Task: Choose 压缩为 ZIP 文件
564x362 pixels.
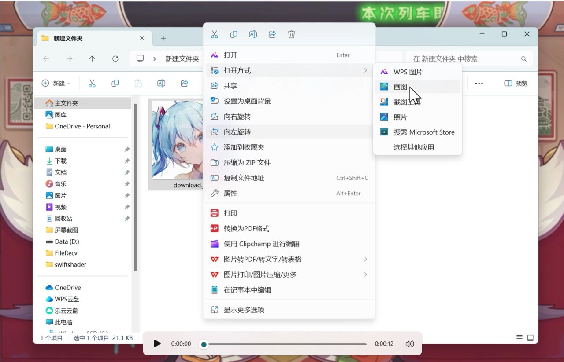Action: click(289, 162)
